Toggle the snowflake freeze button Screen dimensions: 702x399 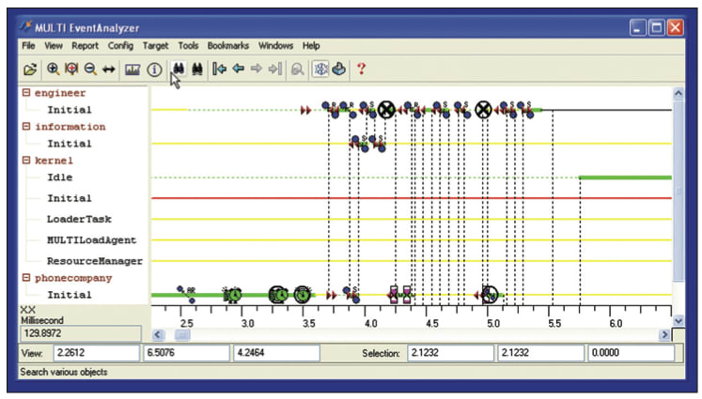pos(320,69)
